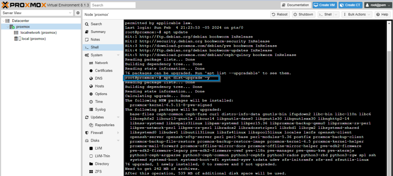This screenshot has width=393, height=176.
Task: Click the Reboot button
Action: point(280,15)
